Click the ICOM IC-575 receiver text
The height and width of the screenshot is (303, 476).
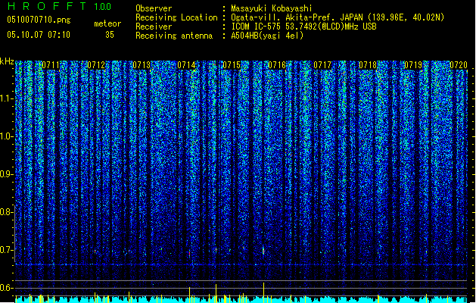pyautogui.click(x=303, y=27)
